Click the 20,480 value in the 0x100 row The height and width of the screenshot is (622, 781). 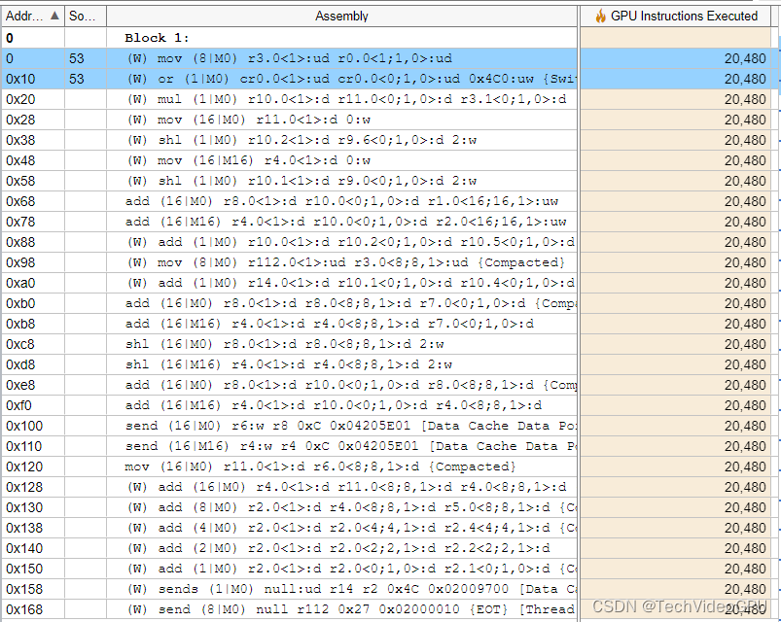[x=745, y=426]
